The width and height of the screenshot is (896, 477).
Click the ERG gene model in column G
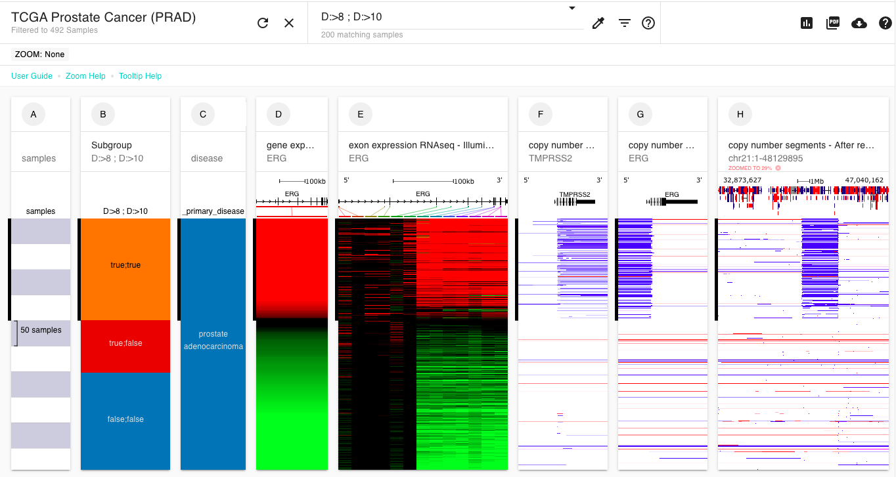click(x=671, y=200)
